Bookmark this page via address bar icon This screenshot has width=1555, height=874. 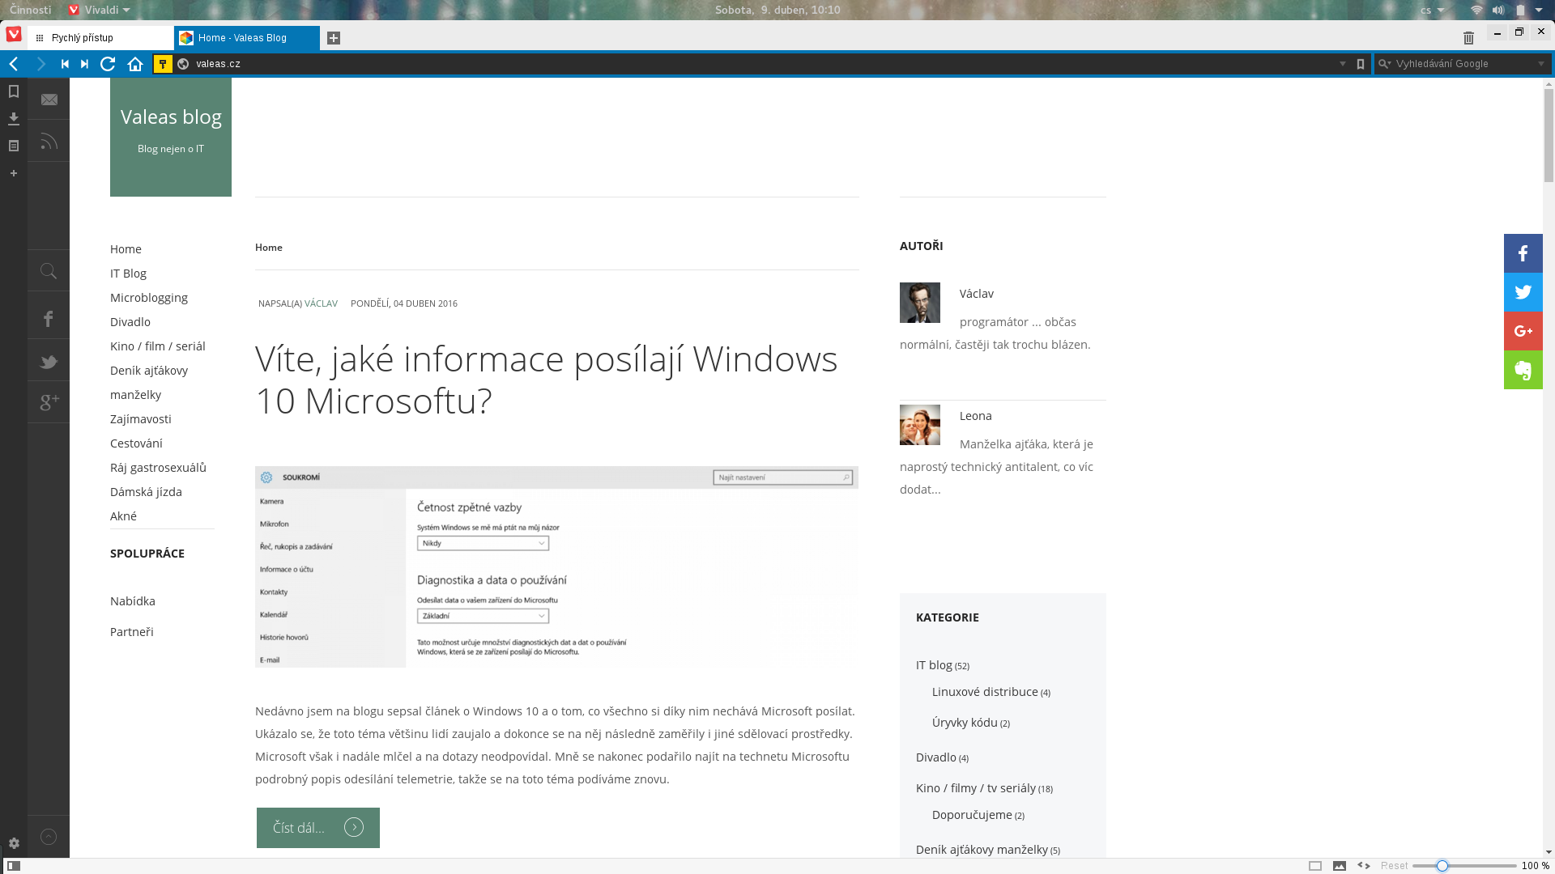tap(1361, 64)
